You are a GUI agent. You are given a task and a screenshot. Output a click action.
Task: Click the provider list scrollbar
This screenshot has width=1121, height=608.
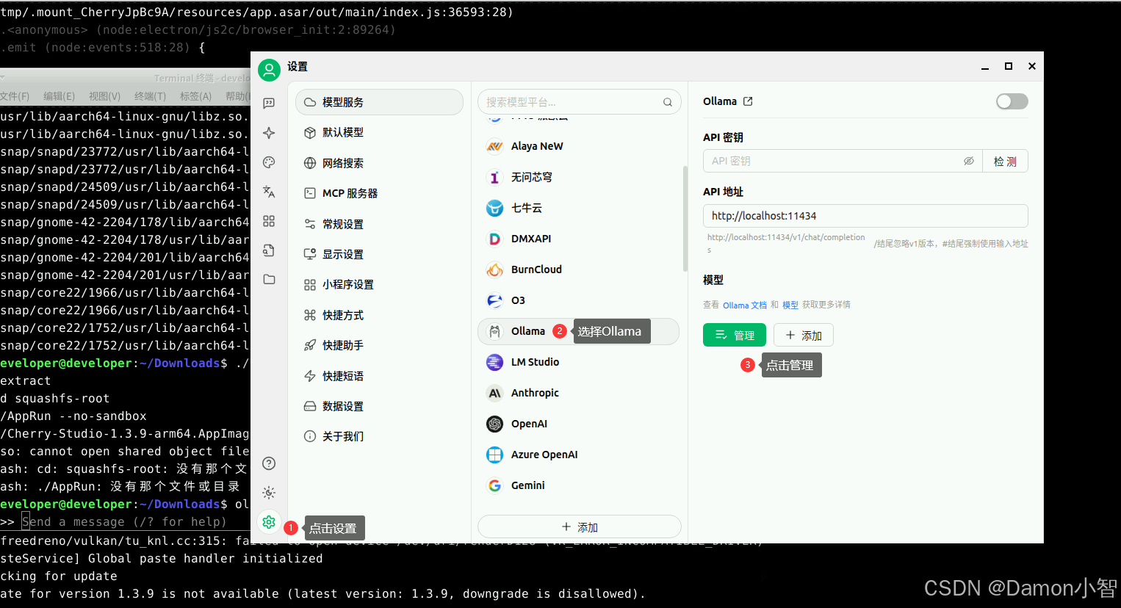click(685, 219)
